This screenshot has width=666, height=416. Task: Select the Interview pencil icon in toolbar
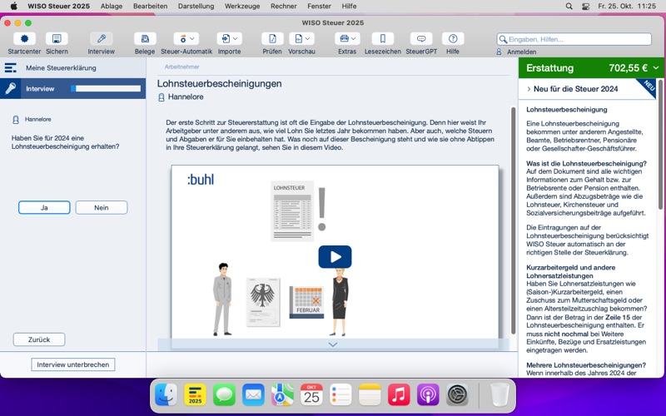pyautogui.click(x=101, y=39)
